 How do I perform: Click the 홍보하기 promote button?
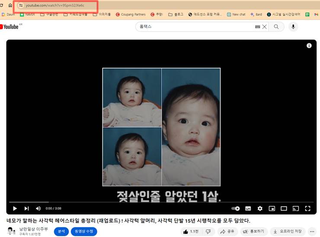pyautogui.click(x=254, y=231)
